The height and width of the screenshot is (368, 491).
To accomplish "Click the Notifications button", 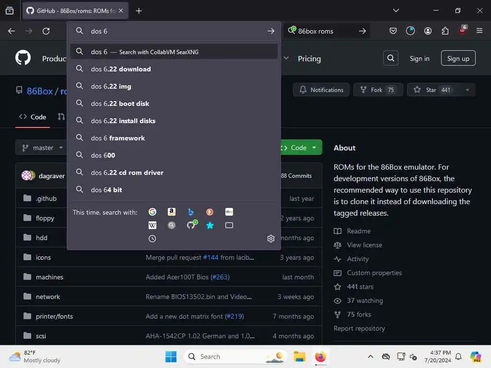I will 321,90.
